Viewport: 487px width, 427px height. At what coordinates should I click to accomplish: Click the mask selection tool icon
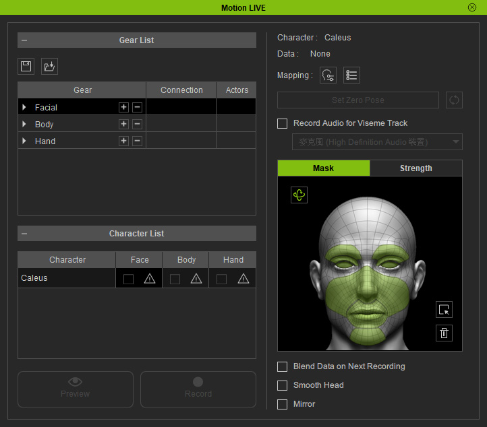(444, 310)
